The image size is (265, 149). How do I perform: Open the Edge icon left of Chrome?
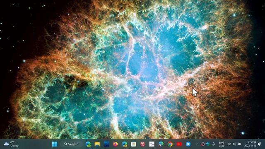tap(161, 144)
